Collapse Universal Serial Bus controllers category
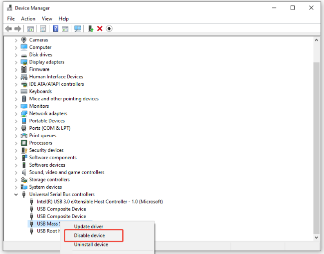Image resolution: width=324 pixels, height=254 pixels. [16, 195]
